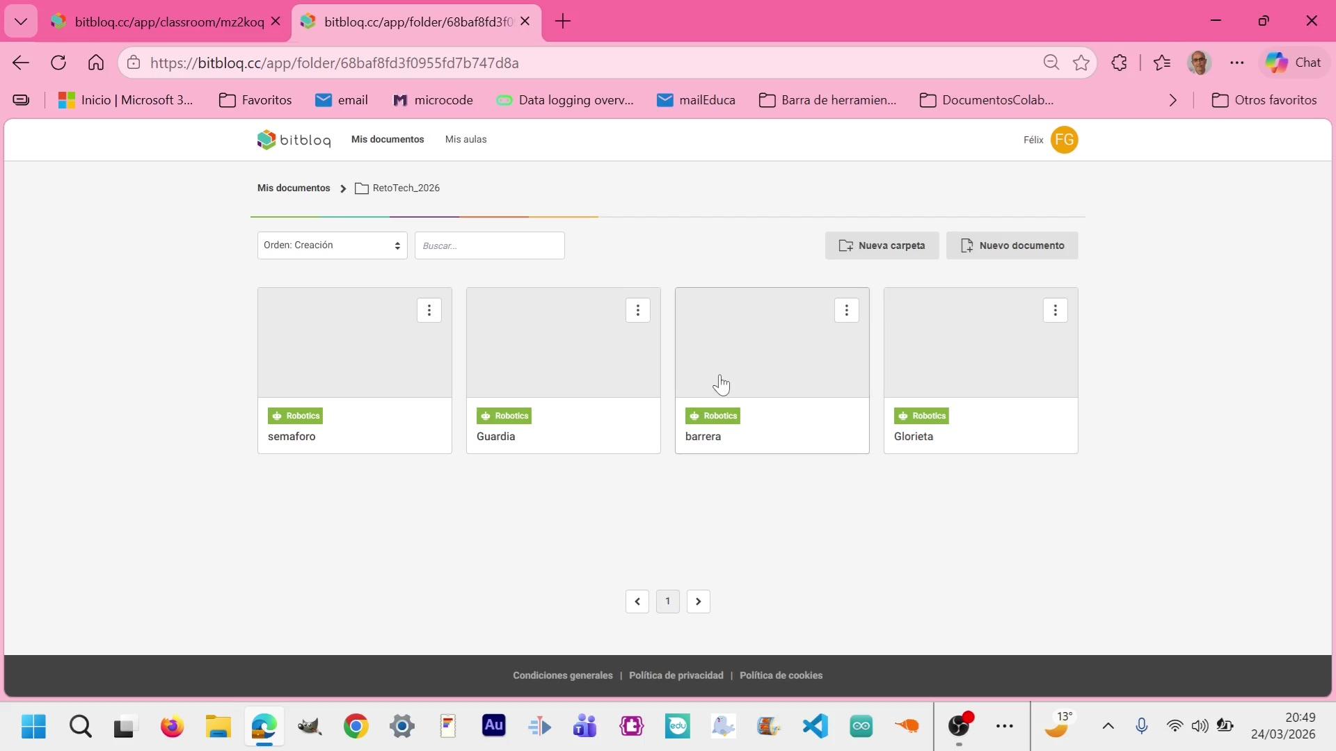Open three-dot menu on Guardia card

[x=637, y=310]
